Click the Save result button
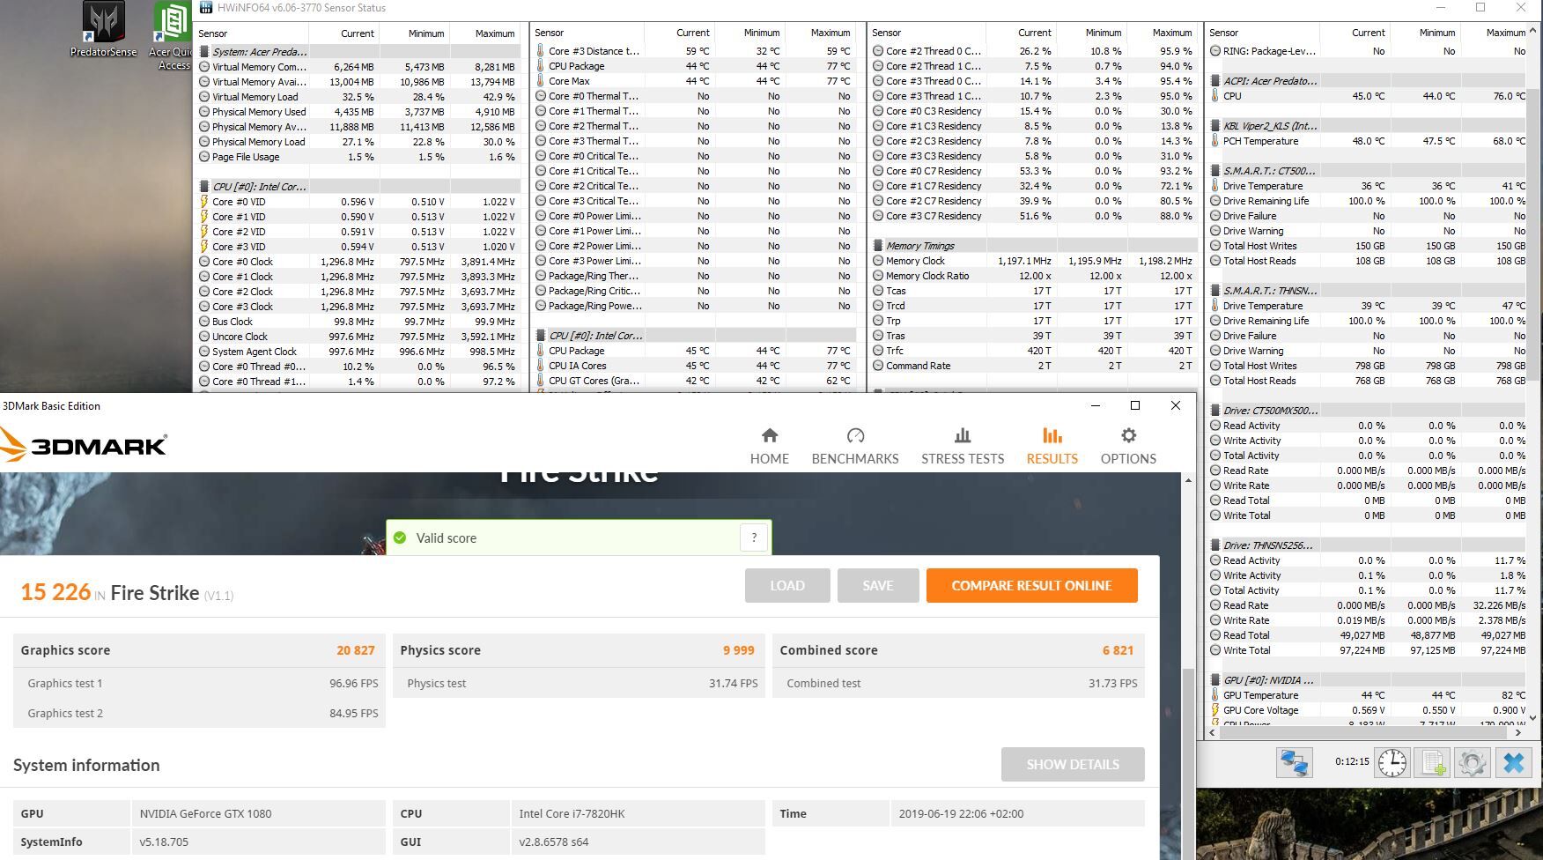 click(878, 585)
